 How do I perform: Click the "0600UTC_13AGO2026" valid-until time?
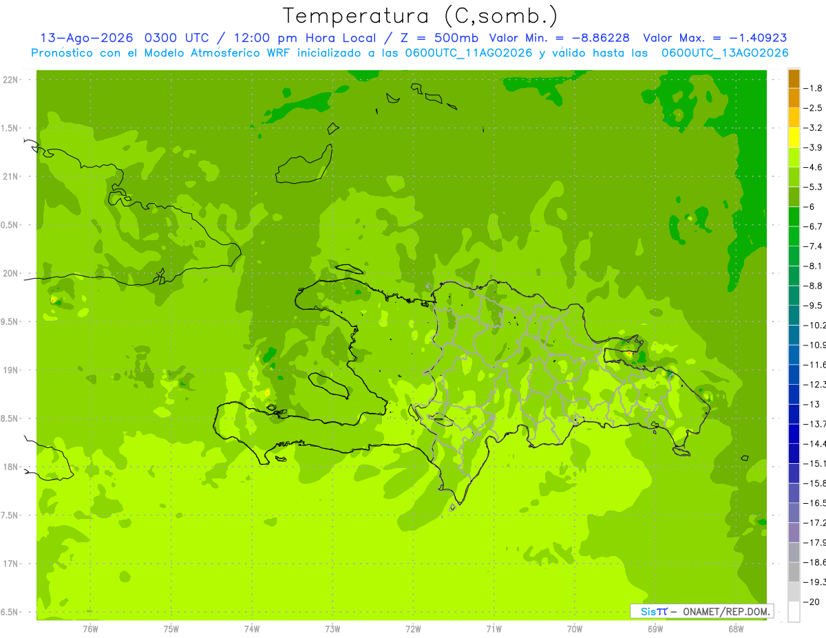(725, 53)
